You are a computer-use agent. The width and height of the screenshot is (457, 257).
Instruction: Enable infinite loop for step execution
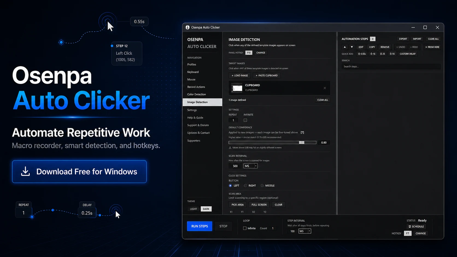point(245,228)
